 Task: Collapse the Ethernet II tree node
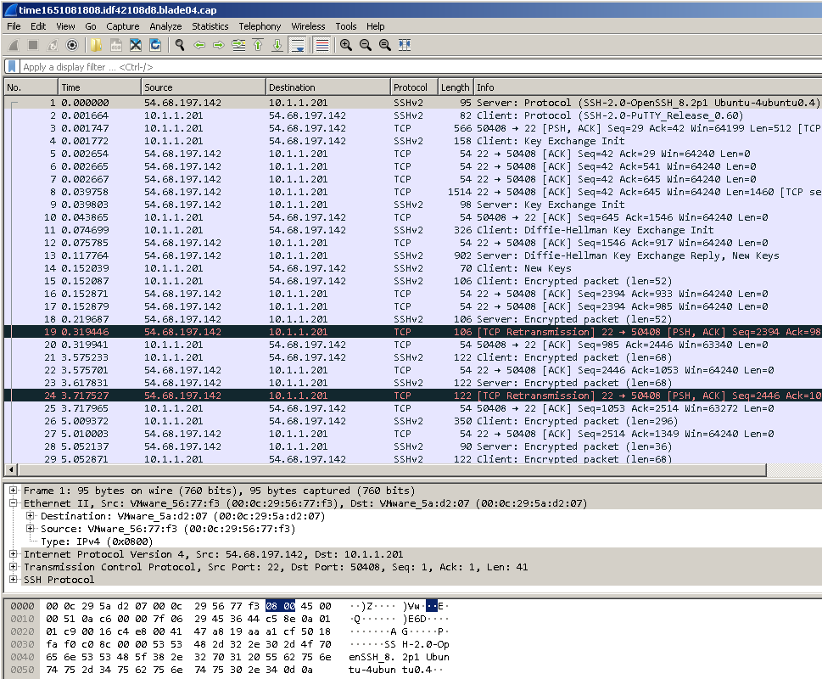(14, 503)
